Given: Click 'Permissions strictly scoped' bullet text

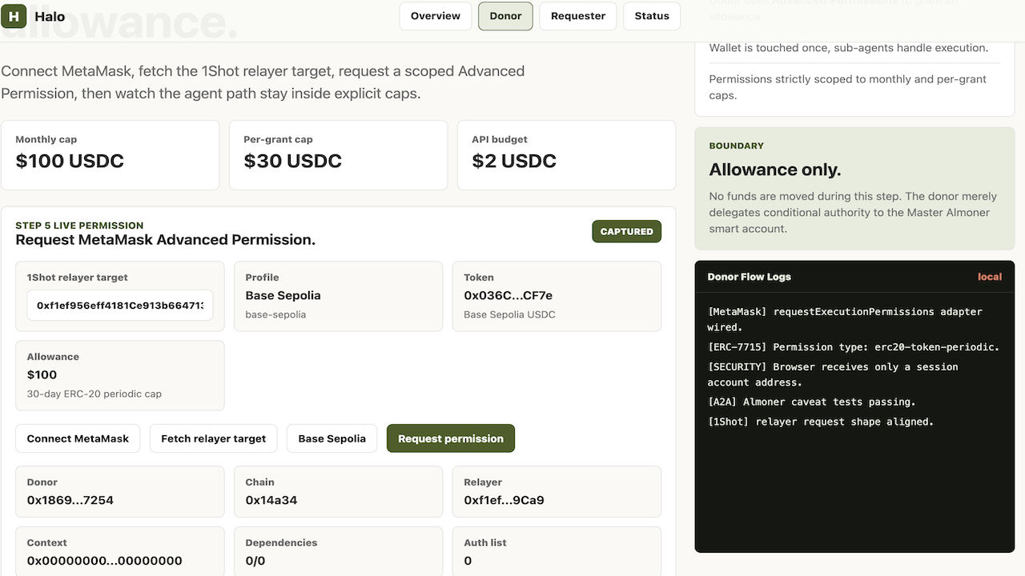Looking at the screenshot, I should (x=847, y=87).
